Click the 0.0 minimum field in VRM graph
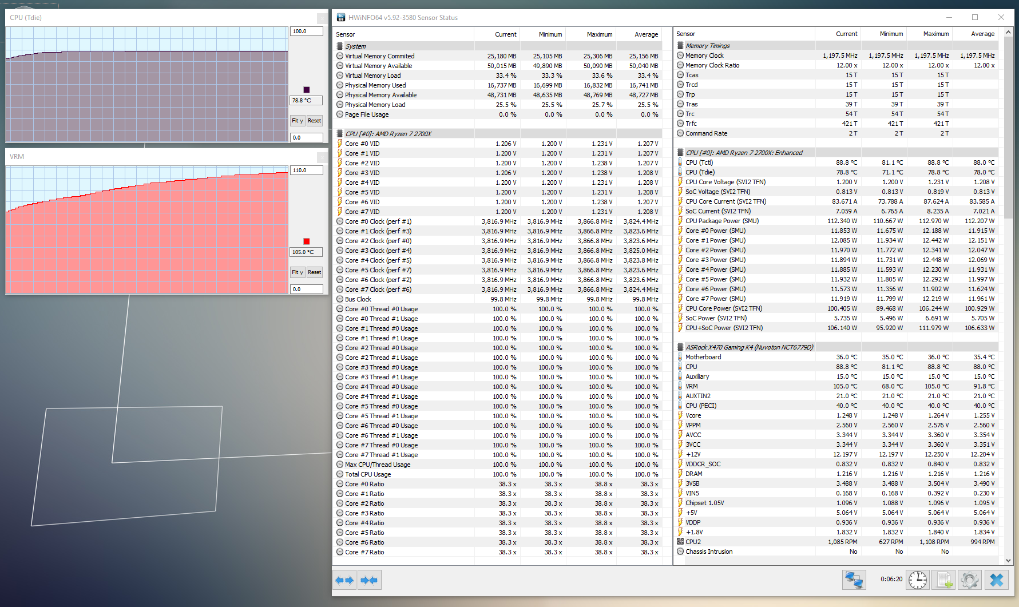1019x607 pixels. point(307,289)
